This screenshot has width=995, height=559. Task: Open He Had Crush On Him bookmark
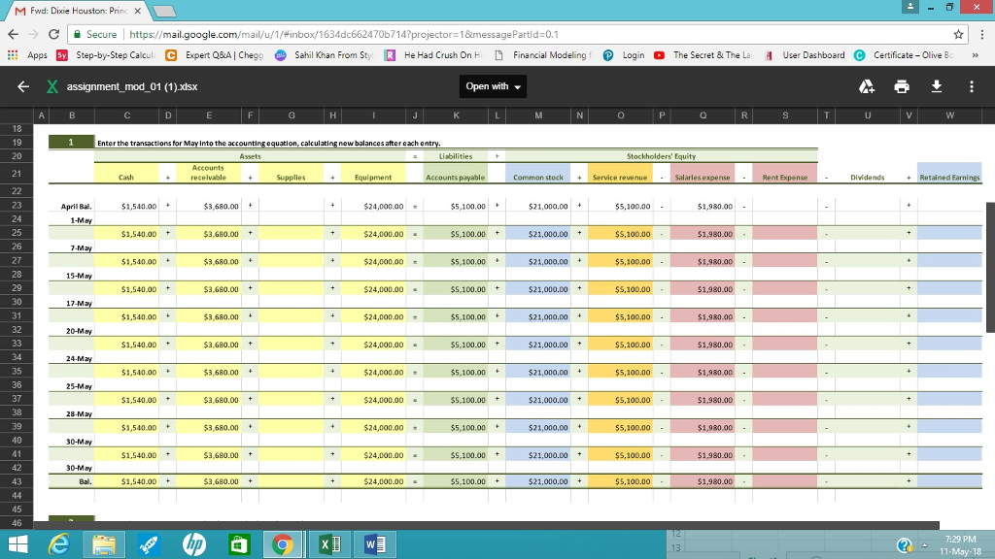[x=433, y=55]
